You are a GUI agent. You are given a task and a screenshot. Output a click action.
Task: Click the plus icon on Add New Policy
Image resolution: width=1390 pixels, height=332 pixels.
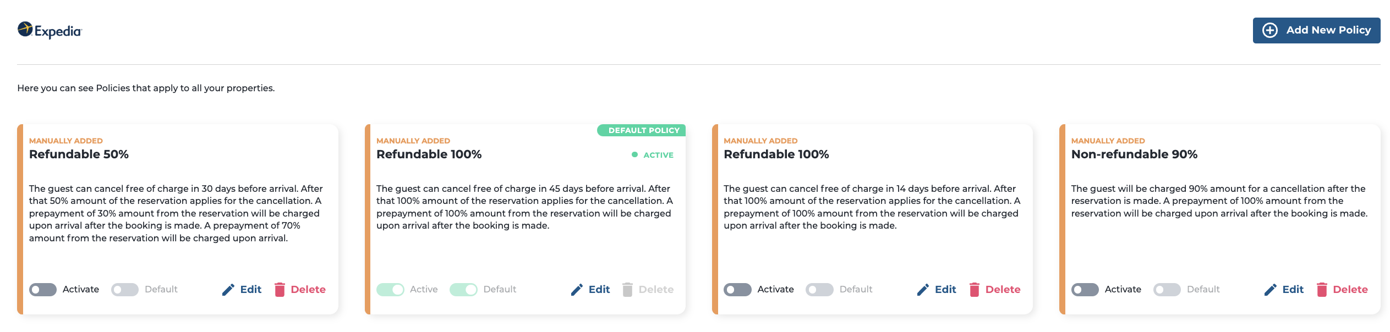(x=1270, y=30)
